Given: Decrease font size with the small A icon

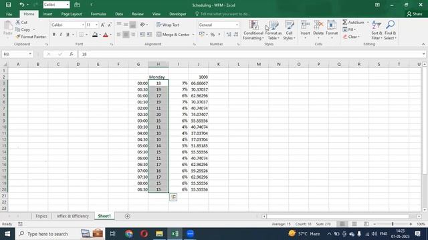Looking at the screenshot, I should pos(110,25).
